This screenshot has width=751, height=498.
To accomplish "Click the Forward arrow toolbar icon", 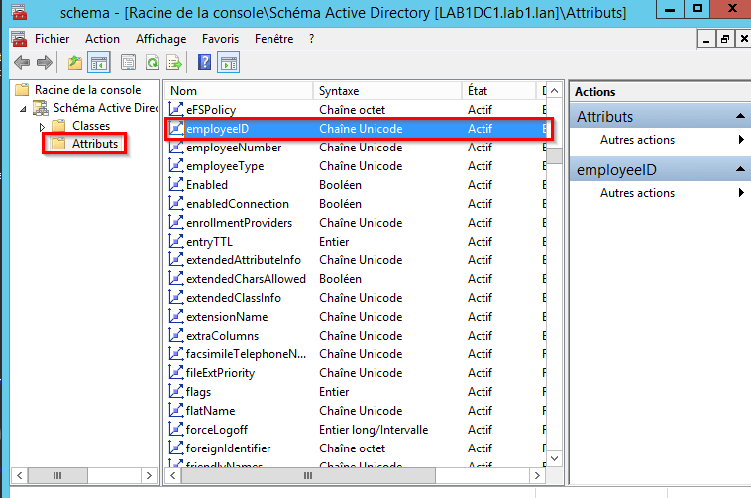I will click(x=45, y=62).
